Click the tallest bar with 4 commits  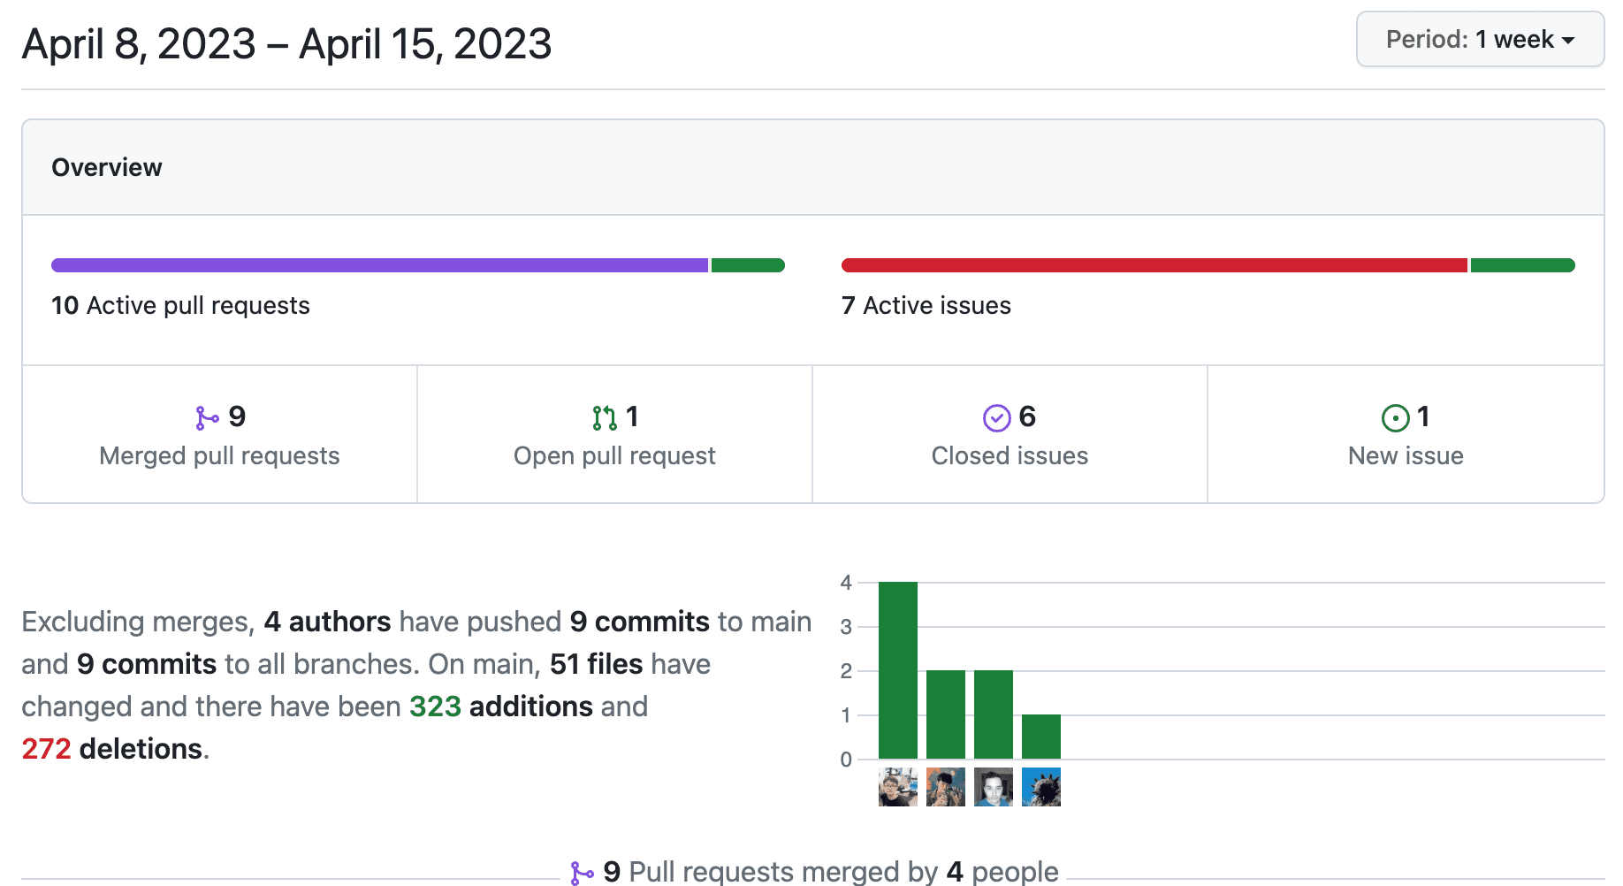pos(897,670)
